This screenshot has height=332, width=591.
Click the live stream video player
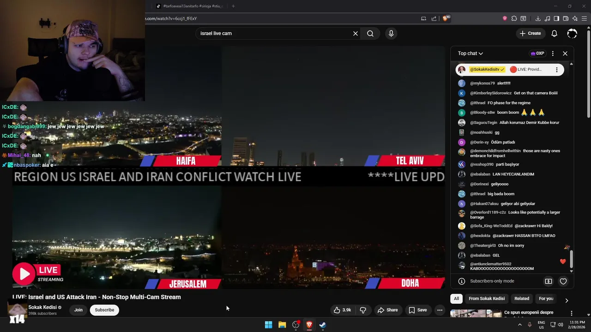pos(229,167)
